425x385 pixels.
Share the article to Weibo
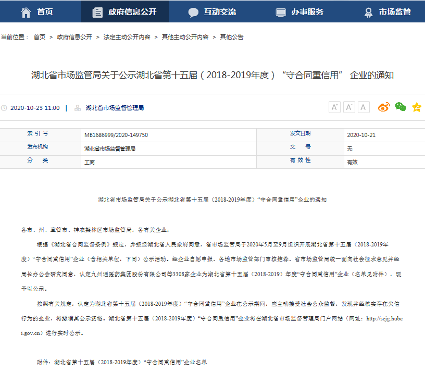[384, 107]
